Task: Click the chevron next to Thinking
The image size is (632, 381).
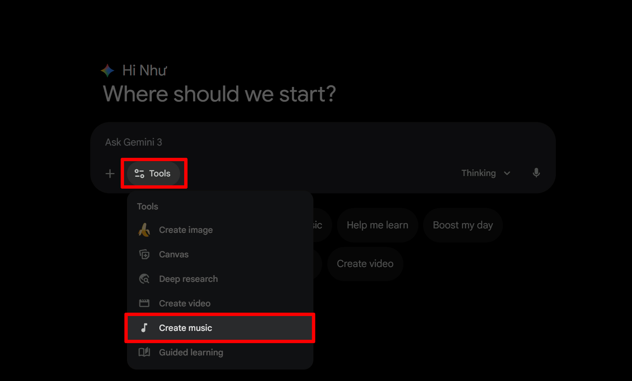Action: [507, 173]
